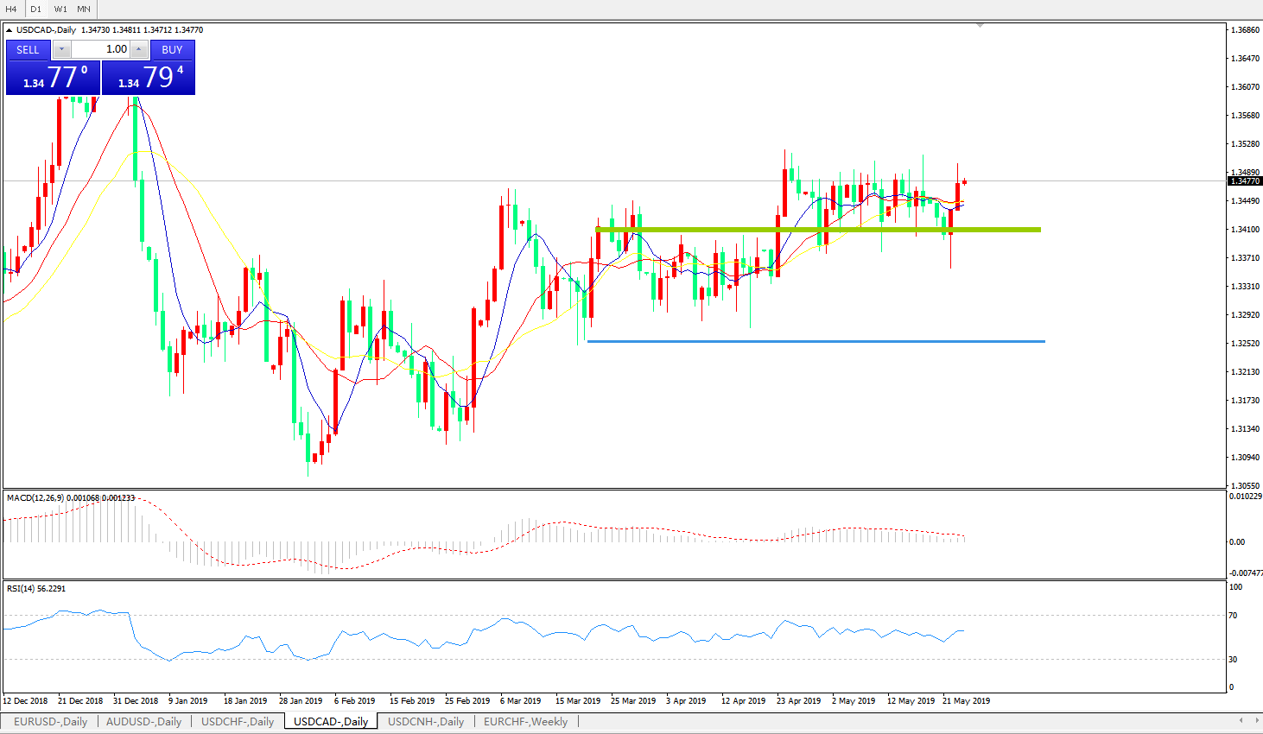This screenshot has width=1263, height=734.
Task: Increase trade volume with up arrow
Action: [x=139, y=50]
